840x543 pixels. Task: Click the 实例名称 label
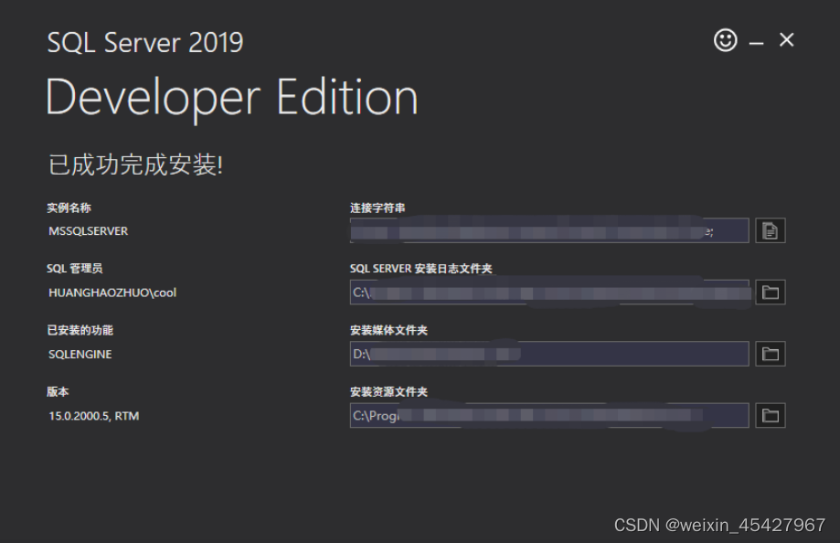coord(69,208)
